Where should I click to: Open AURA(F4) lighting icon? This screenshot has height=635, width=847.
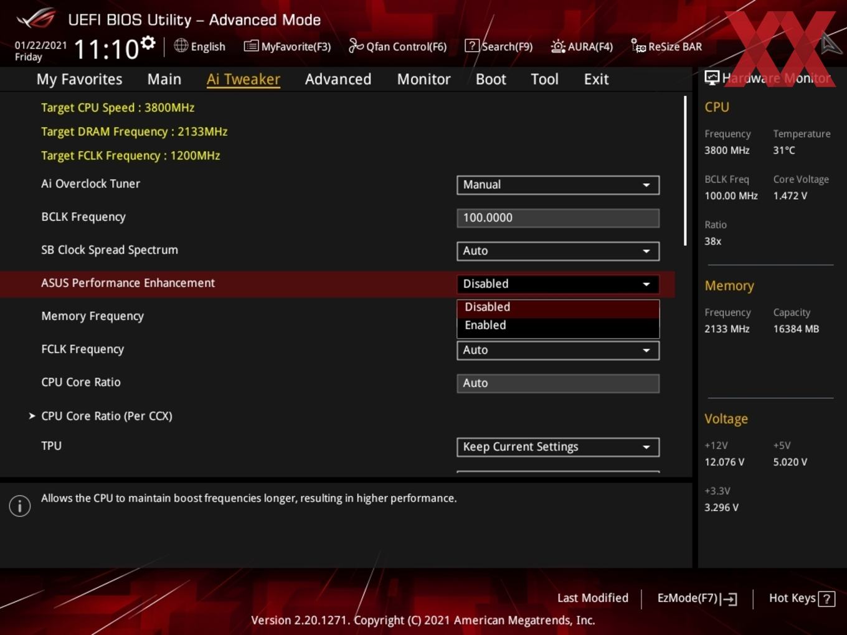click(558, 46)
